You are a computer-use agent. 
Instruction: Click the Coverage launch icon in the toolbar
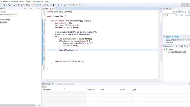(9, 5)
